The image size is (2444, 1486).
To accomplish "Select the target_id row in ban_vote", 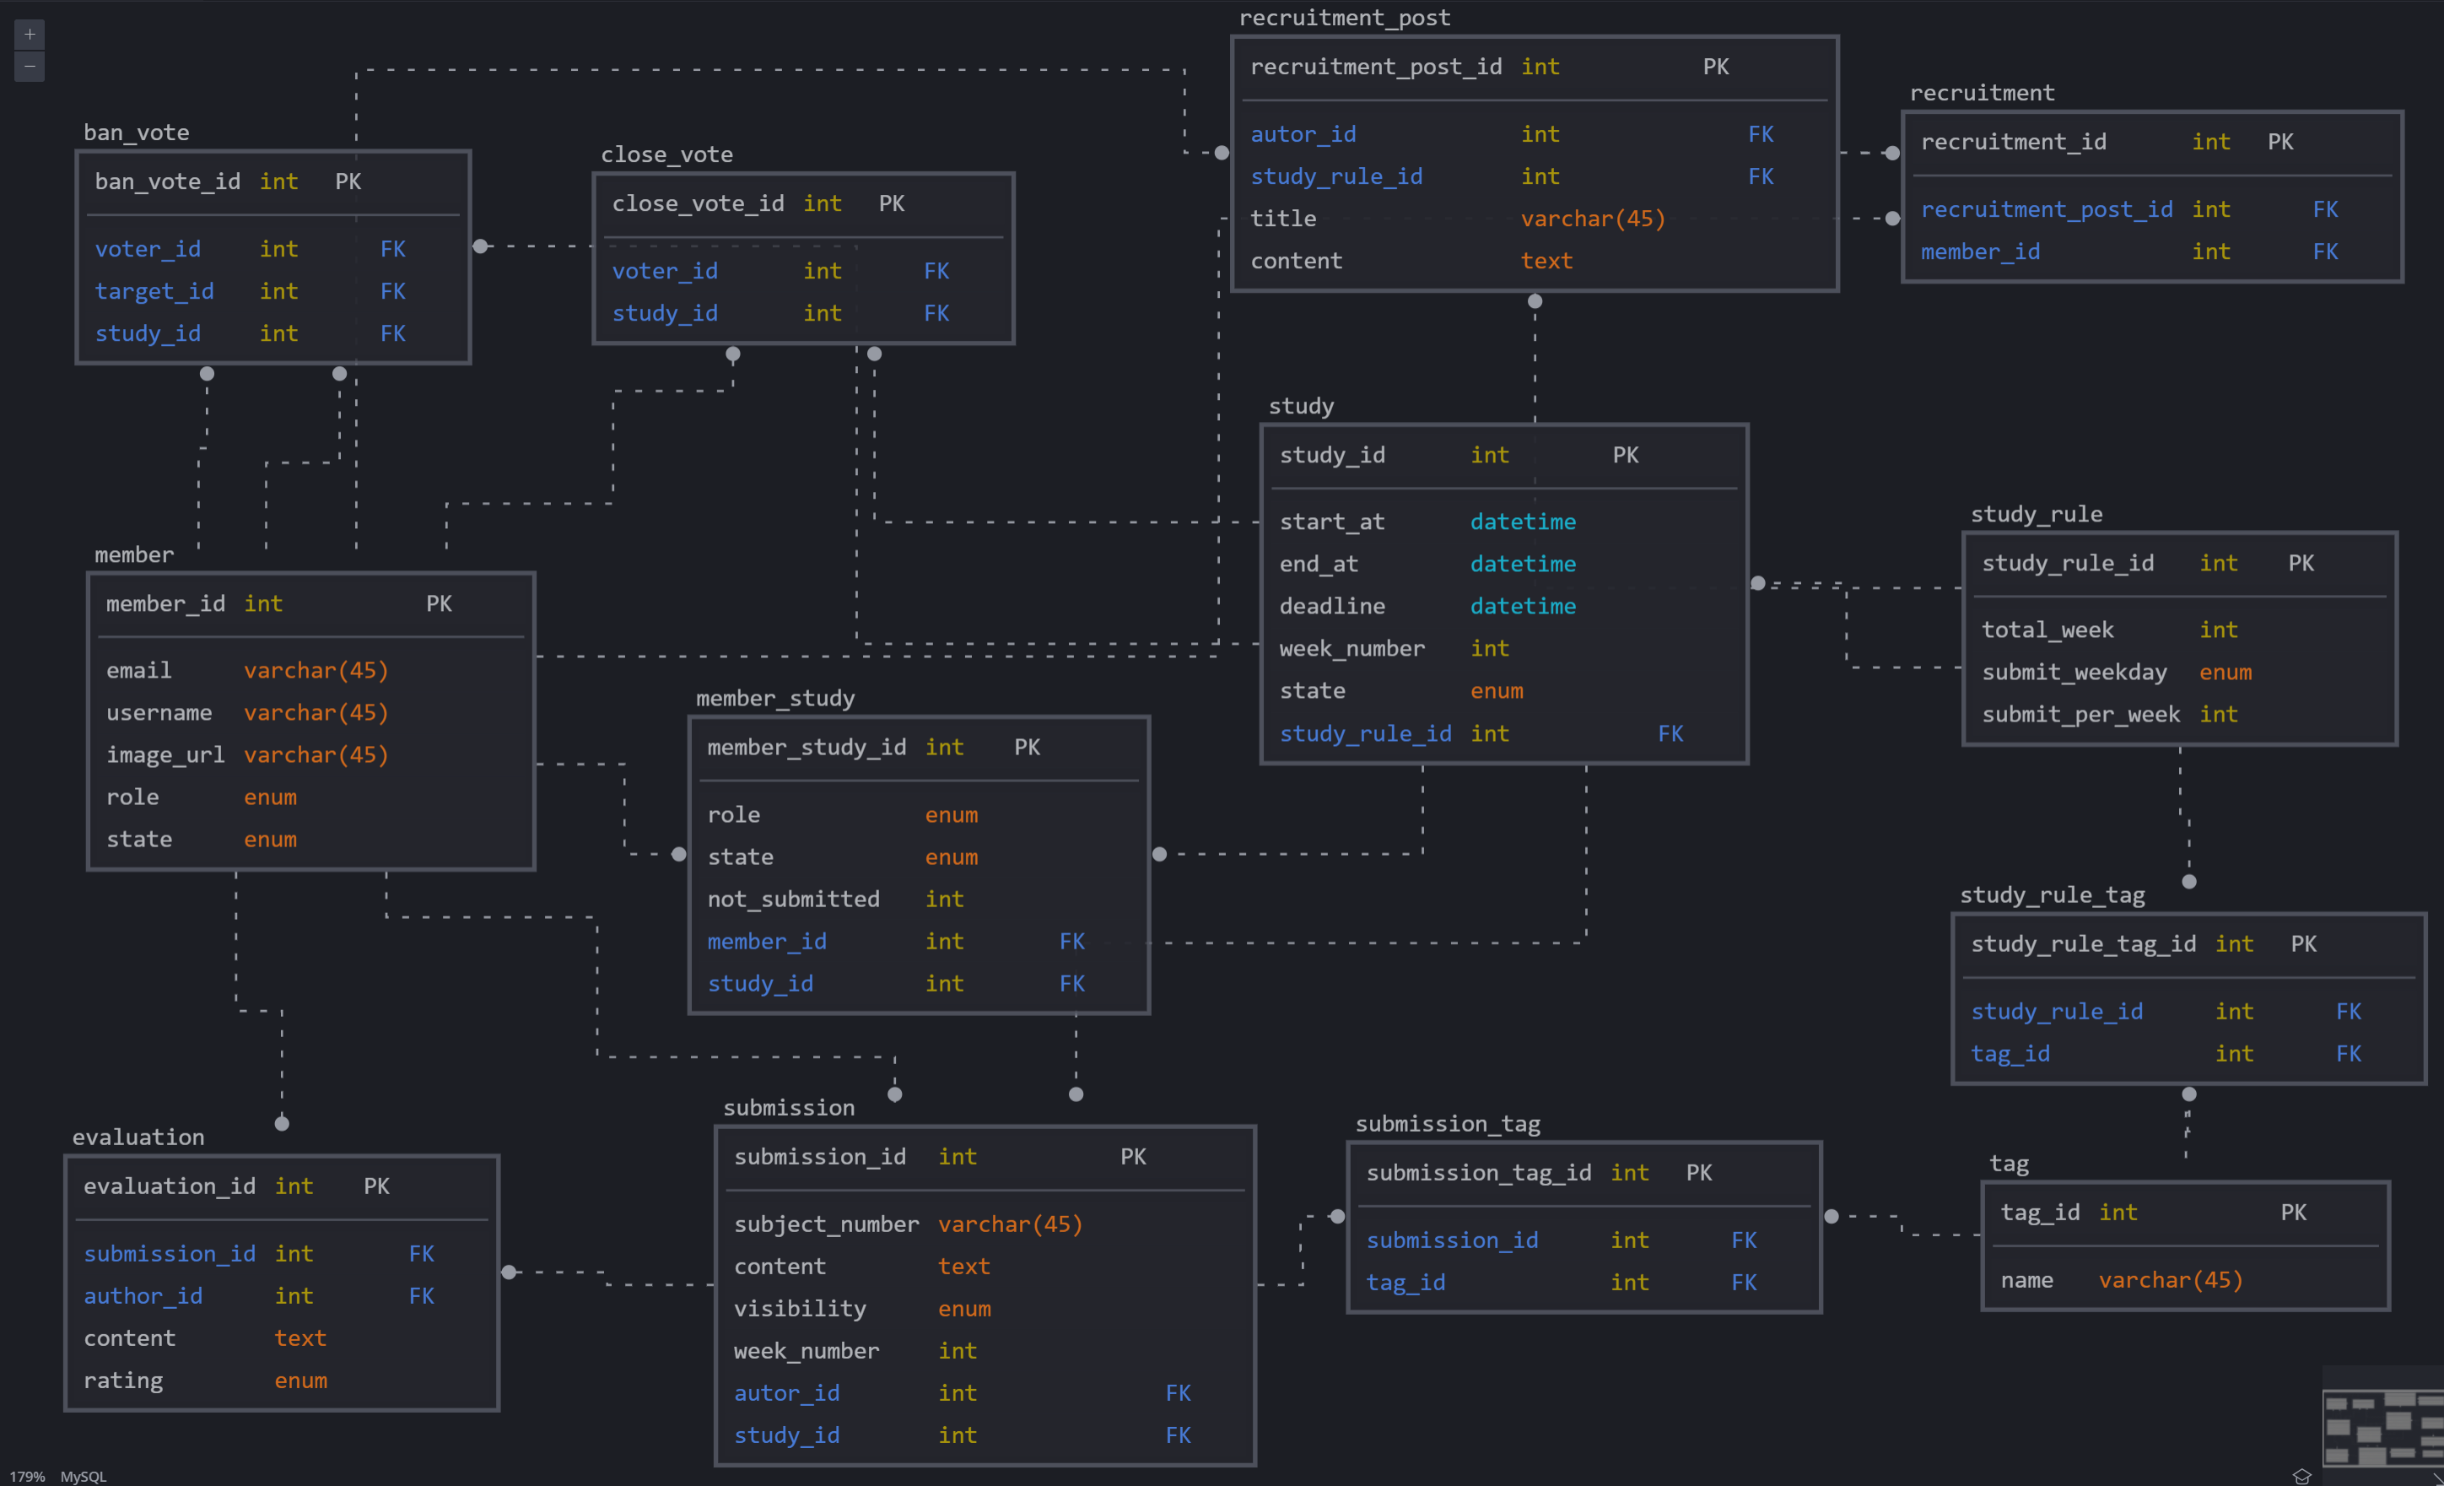I will 154,290.
